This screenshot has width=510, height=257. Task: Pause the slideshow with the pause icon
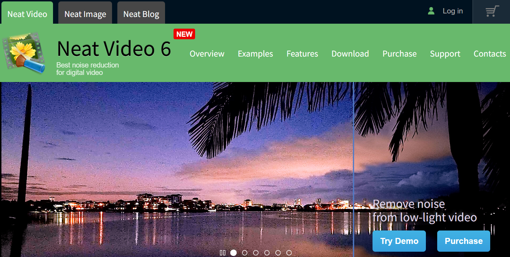point(222,253)
